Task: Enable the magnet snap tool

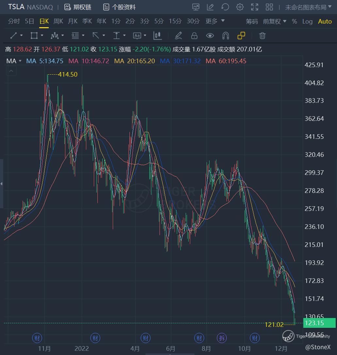Action: 226,35
